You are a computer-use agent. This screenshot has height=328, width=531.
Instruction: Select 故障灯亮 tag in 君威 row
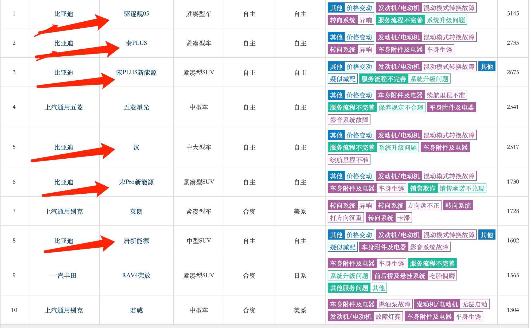tap(388, 317)
